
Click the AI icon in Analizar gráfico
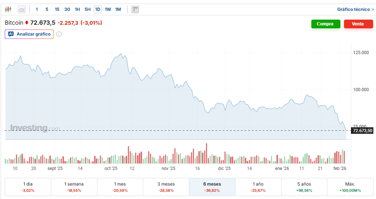coord(11,34)
